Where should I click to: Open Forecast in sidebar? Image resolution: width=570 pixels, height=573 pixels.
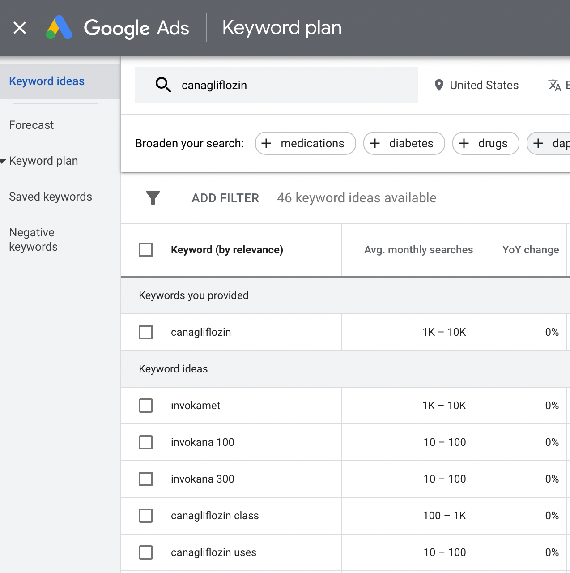(31, 125)
